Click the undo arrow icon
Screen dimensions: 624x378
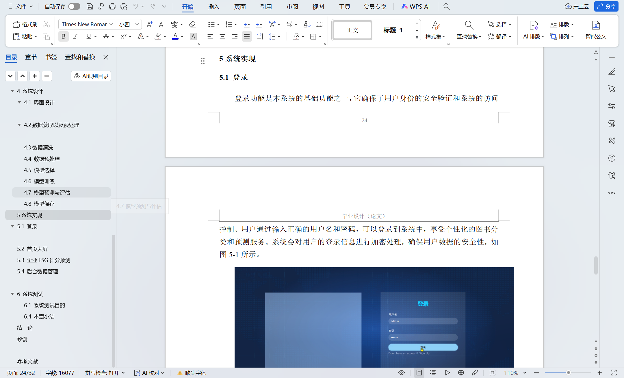pos(135,6)
